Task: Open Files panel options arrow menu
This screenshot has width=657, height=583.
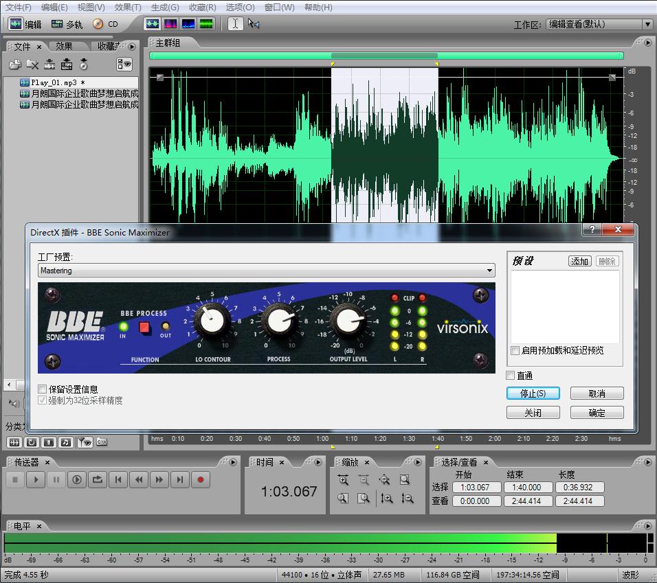Action: [x=132, y=47]
